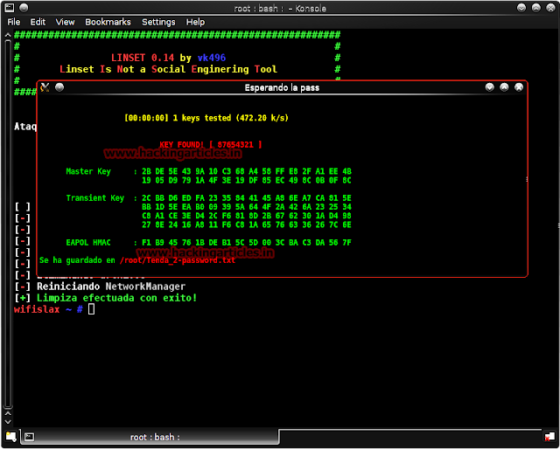The height and width of the screenshot is (449, 560).
Task: Click the terminal cursor after the prompt
Action: (x=91, y=309)
